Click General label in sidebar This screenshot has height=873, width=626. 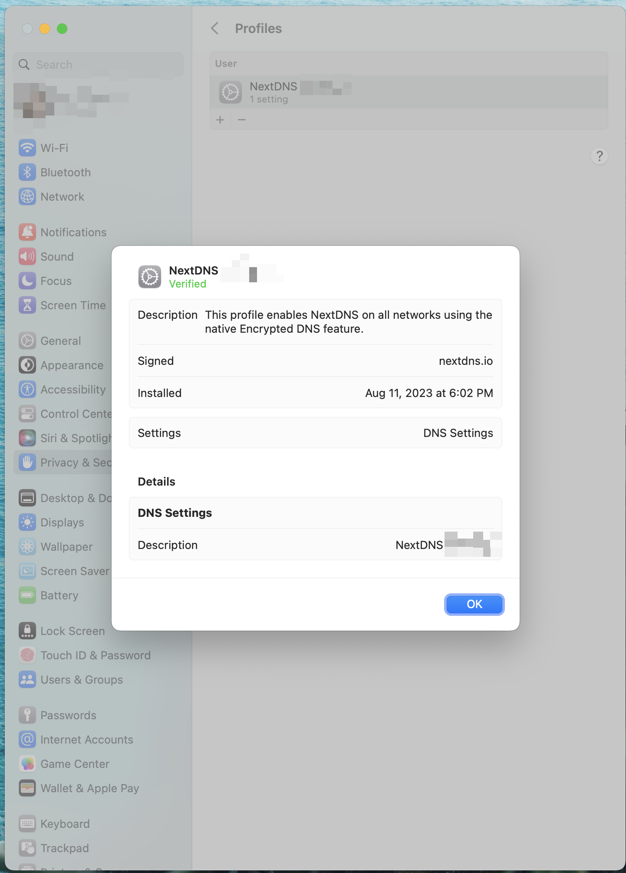[61, 341]
